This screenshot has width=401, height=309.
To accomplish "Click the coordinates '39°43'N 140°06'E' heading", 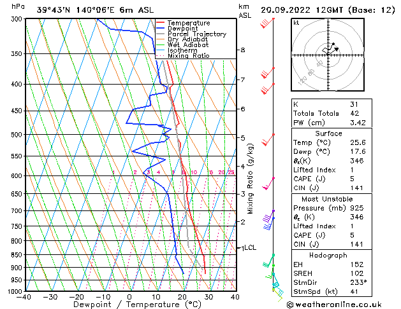I will tap(76, 10).
